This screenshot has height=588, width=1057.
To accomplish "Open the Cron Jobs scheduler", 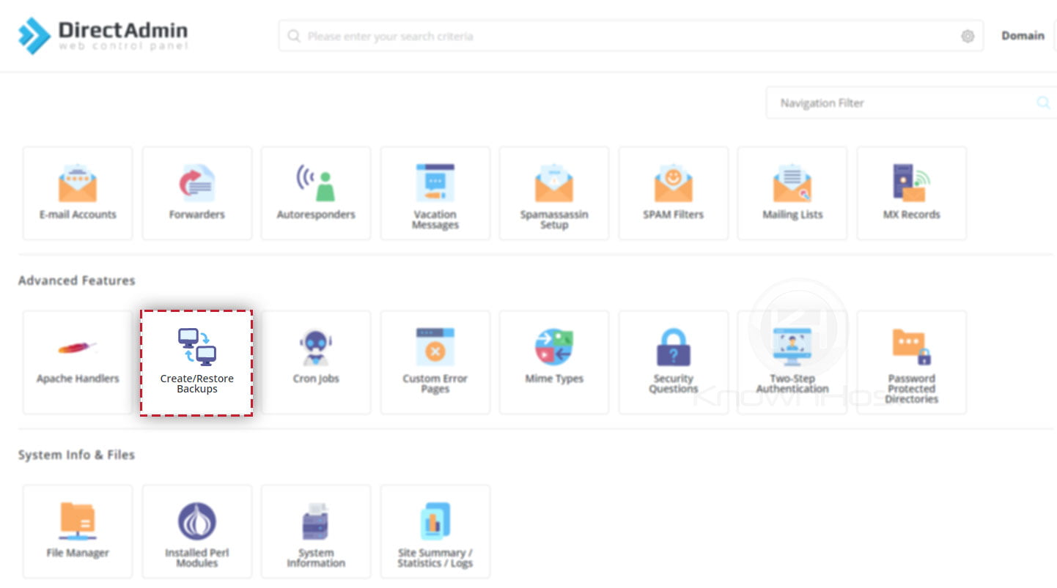I will pos(315,362).
